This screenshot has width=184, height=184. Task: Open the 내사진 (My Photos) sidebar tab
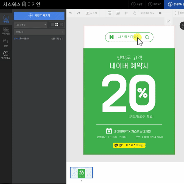point(6,19)
